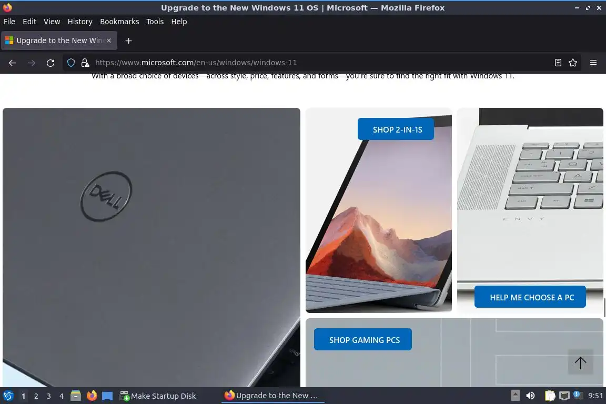Click the removable media eject tray icon

click(x=515, y=396)
